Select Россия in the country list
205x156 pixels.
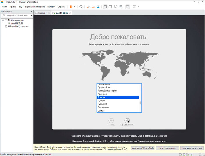pyautogui.click(x=118, y=97)
